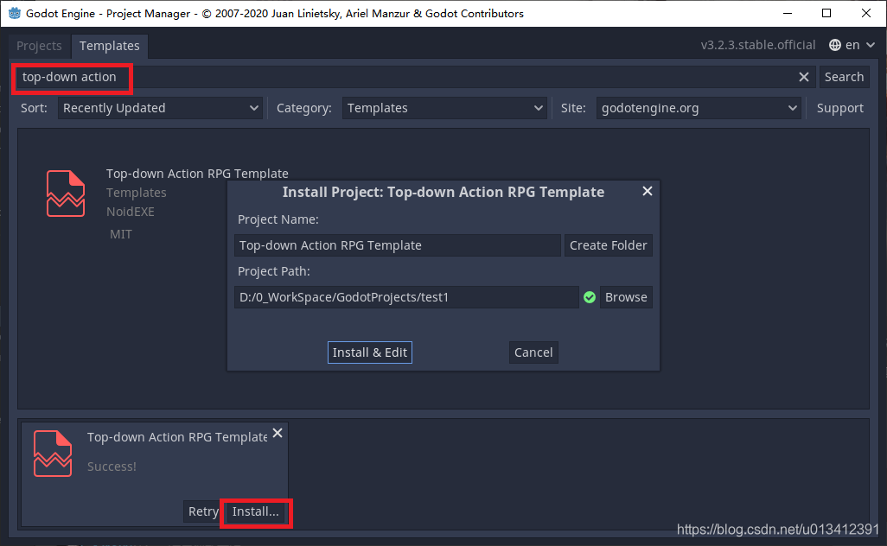Screen dimensions: 887x546
Task: Open the Category dropdown
Action: (x=444, y=108)
